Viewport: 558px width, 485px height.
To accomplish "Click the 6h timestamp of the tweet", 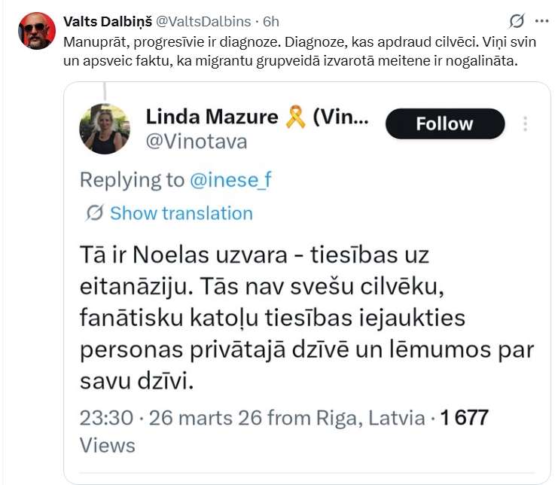I will tap(270, 20).
